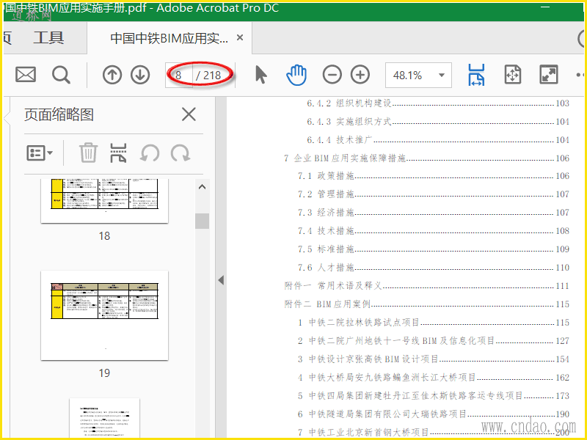This screenshot has height=440, width=587.
Task: Click entry 附件二 BIM应用案例
Action: click(426, 304)
